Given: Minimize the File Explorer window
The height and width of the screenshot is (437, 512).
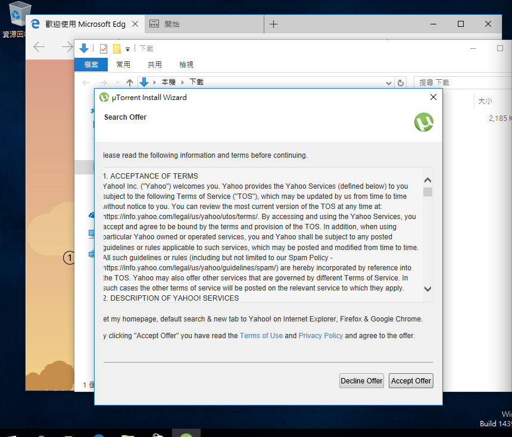Looking at the screenshot, I should [x=473, y=49].
